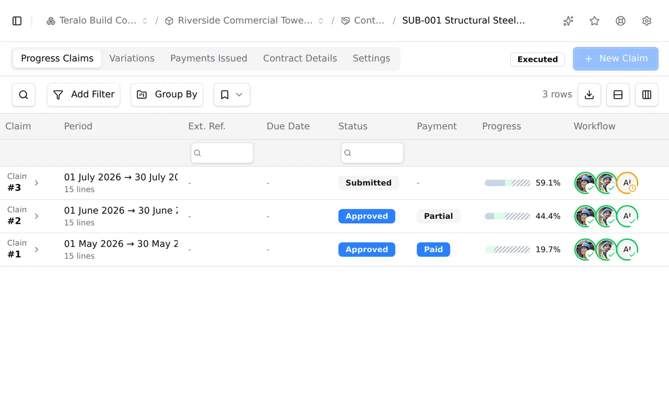Sort by Status column header
Image resolution: width=669 pixels, height=405 pixels.
(x=353, y=126)
